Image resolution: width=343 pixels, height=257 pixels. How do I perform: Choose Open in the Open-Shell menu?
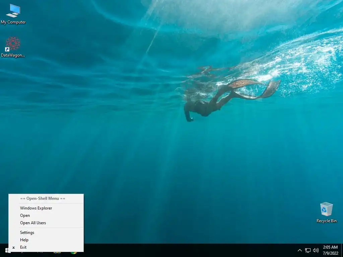click(46, 216)
